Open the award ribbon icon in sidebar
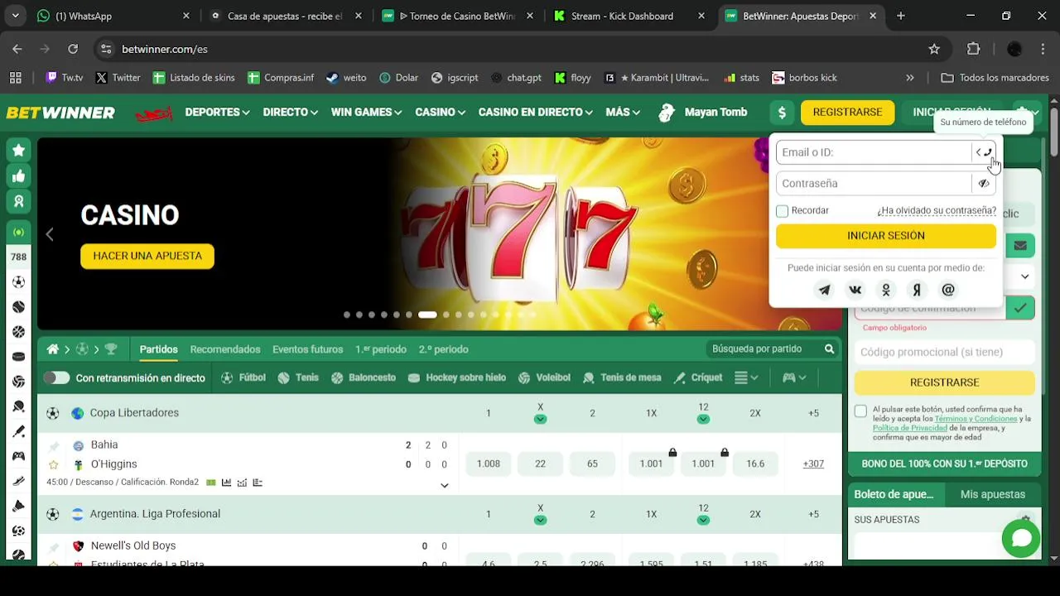The image size is (1060, 596). tap(18, 201)
